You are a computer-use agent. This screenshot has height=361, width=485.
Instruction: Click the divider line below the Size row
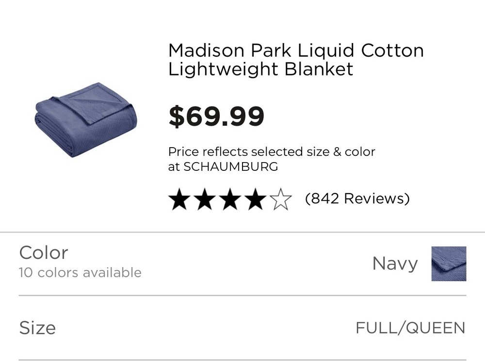pos(242,360)
